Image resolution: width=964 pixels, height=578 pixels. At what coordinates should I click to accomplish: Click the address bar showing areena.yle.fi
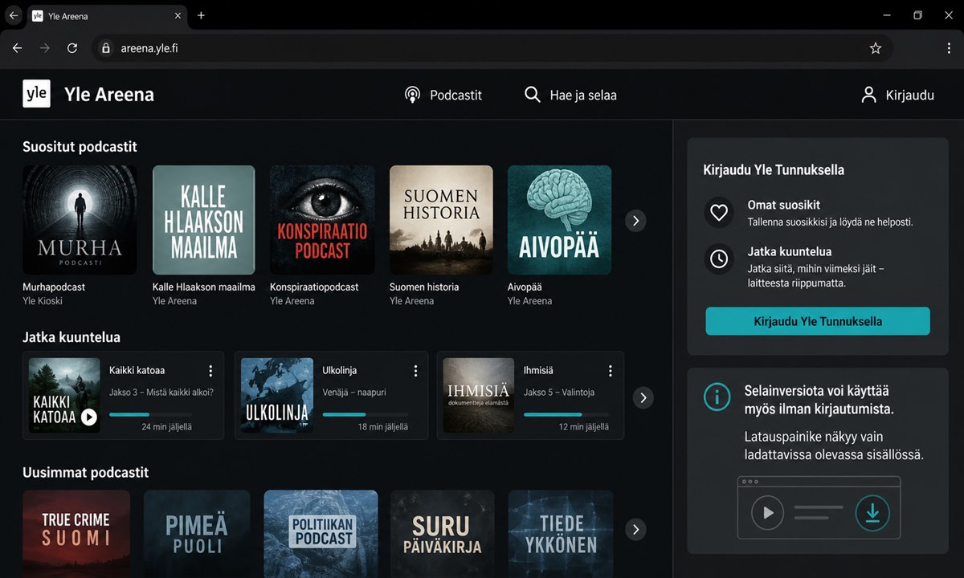tap(490, 48)
